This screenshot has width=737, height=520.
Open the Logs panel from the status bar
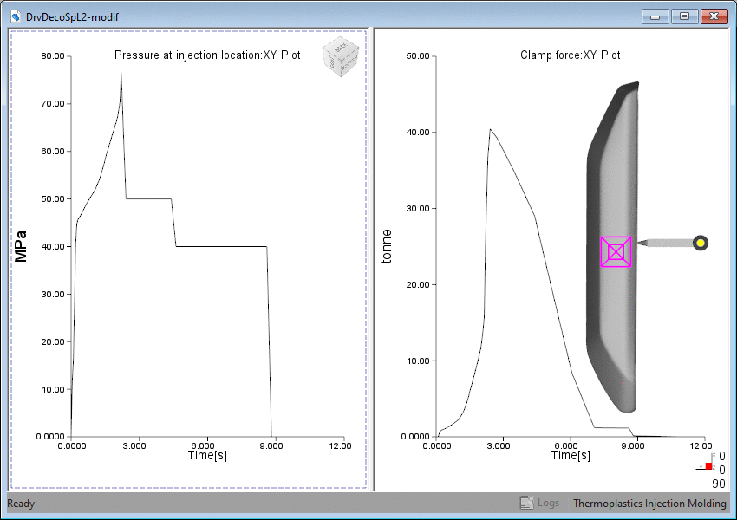(x=539, y=503)
